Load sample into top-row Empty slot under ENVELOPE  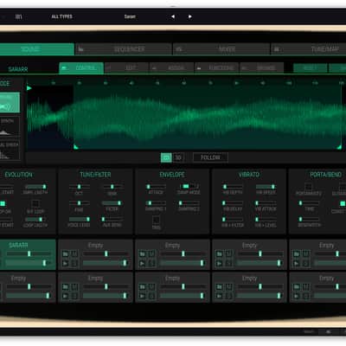[143, 254]
